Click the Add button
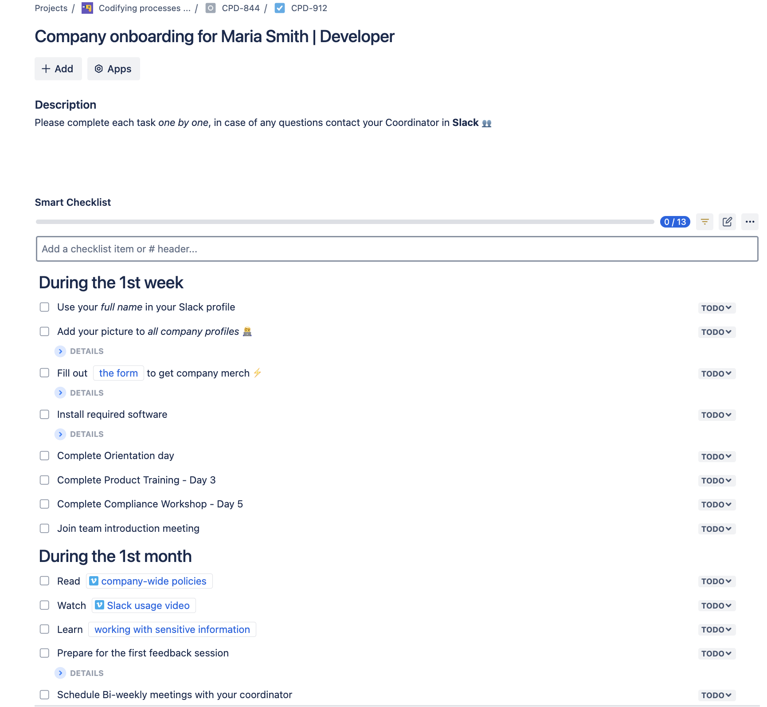 (x=58, y=69)
